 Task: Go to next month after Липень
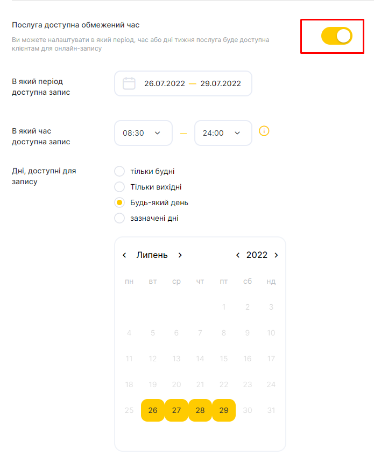tap(180, 255)
